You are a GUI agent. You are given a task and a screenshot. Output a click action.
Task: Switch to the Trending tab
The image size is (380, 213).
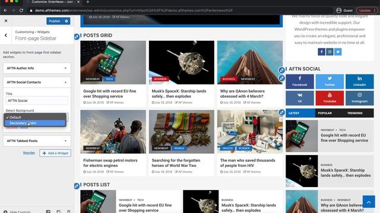[x=355, y=113]
